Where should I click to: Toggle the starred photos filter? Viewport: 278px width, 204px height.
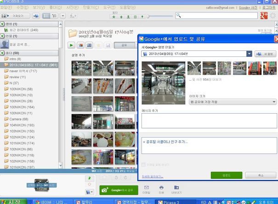coord(114,17)
